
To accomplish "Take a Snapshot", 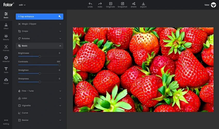I will 122,5.
